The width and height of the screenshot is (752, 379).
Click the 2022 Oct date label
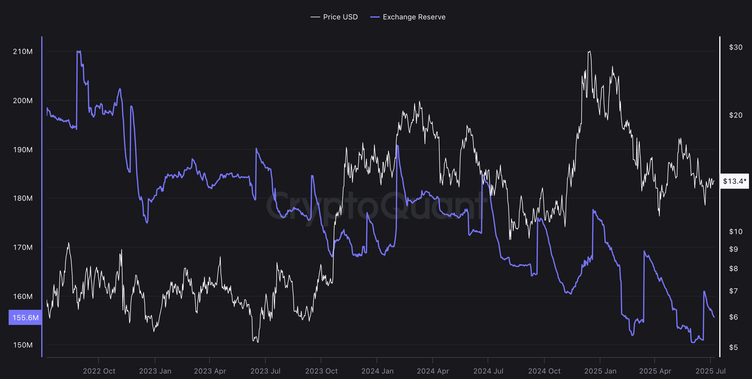(x=99, y=371)
